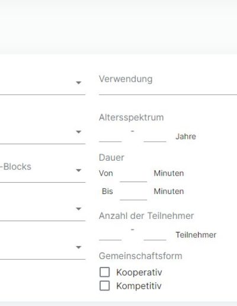Open the -Blocks dropdown arrow

tap(79, 170)
